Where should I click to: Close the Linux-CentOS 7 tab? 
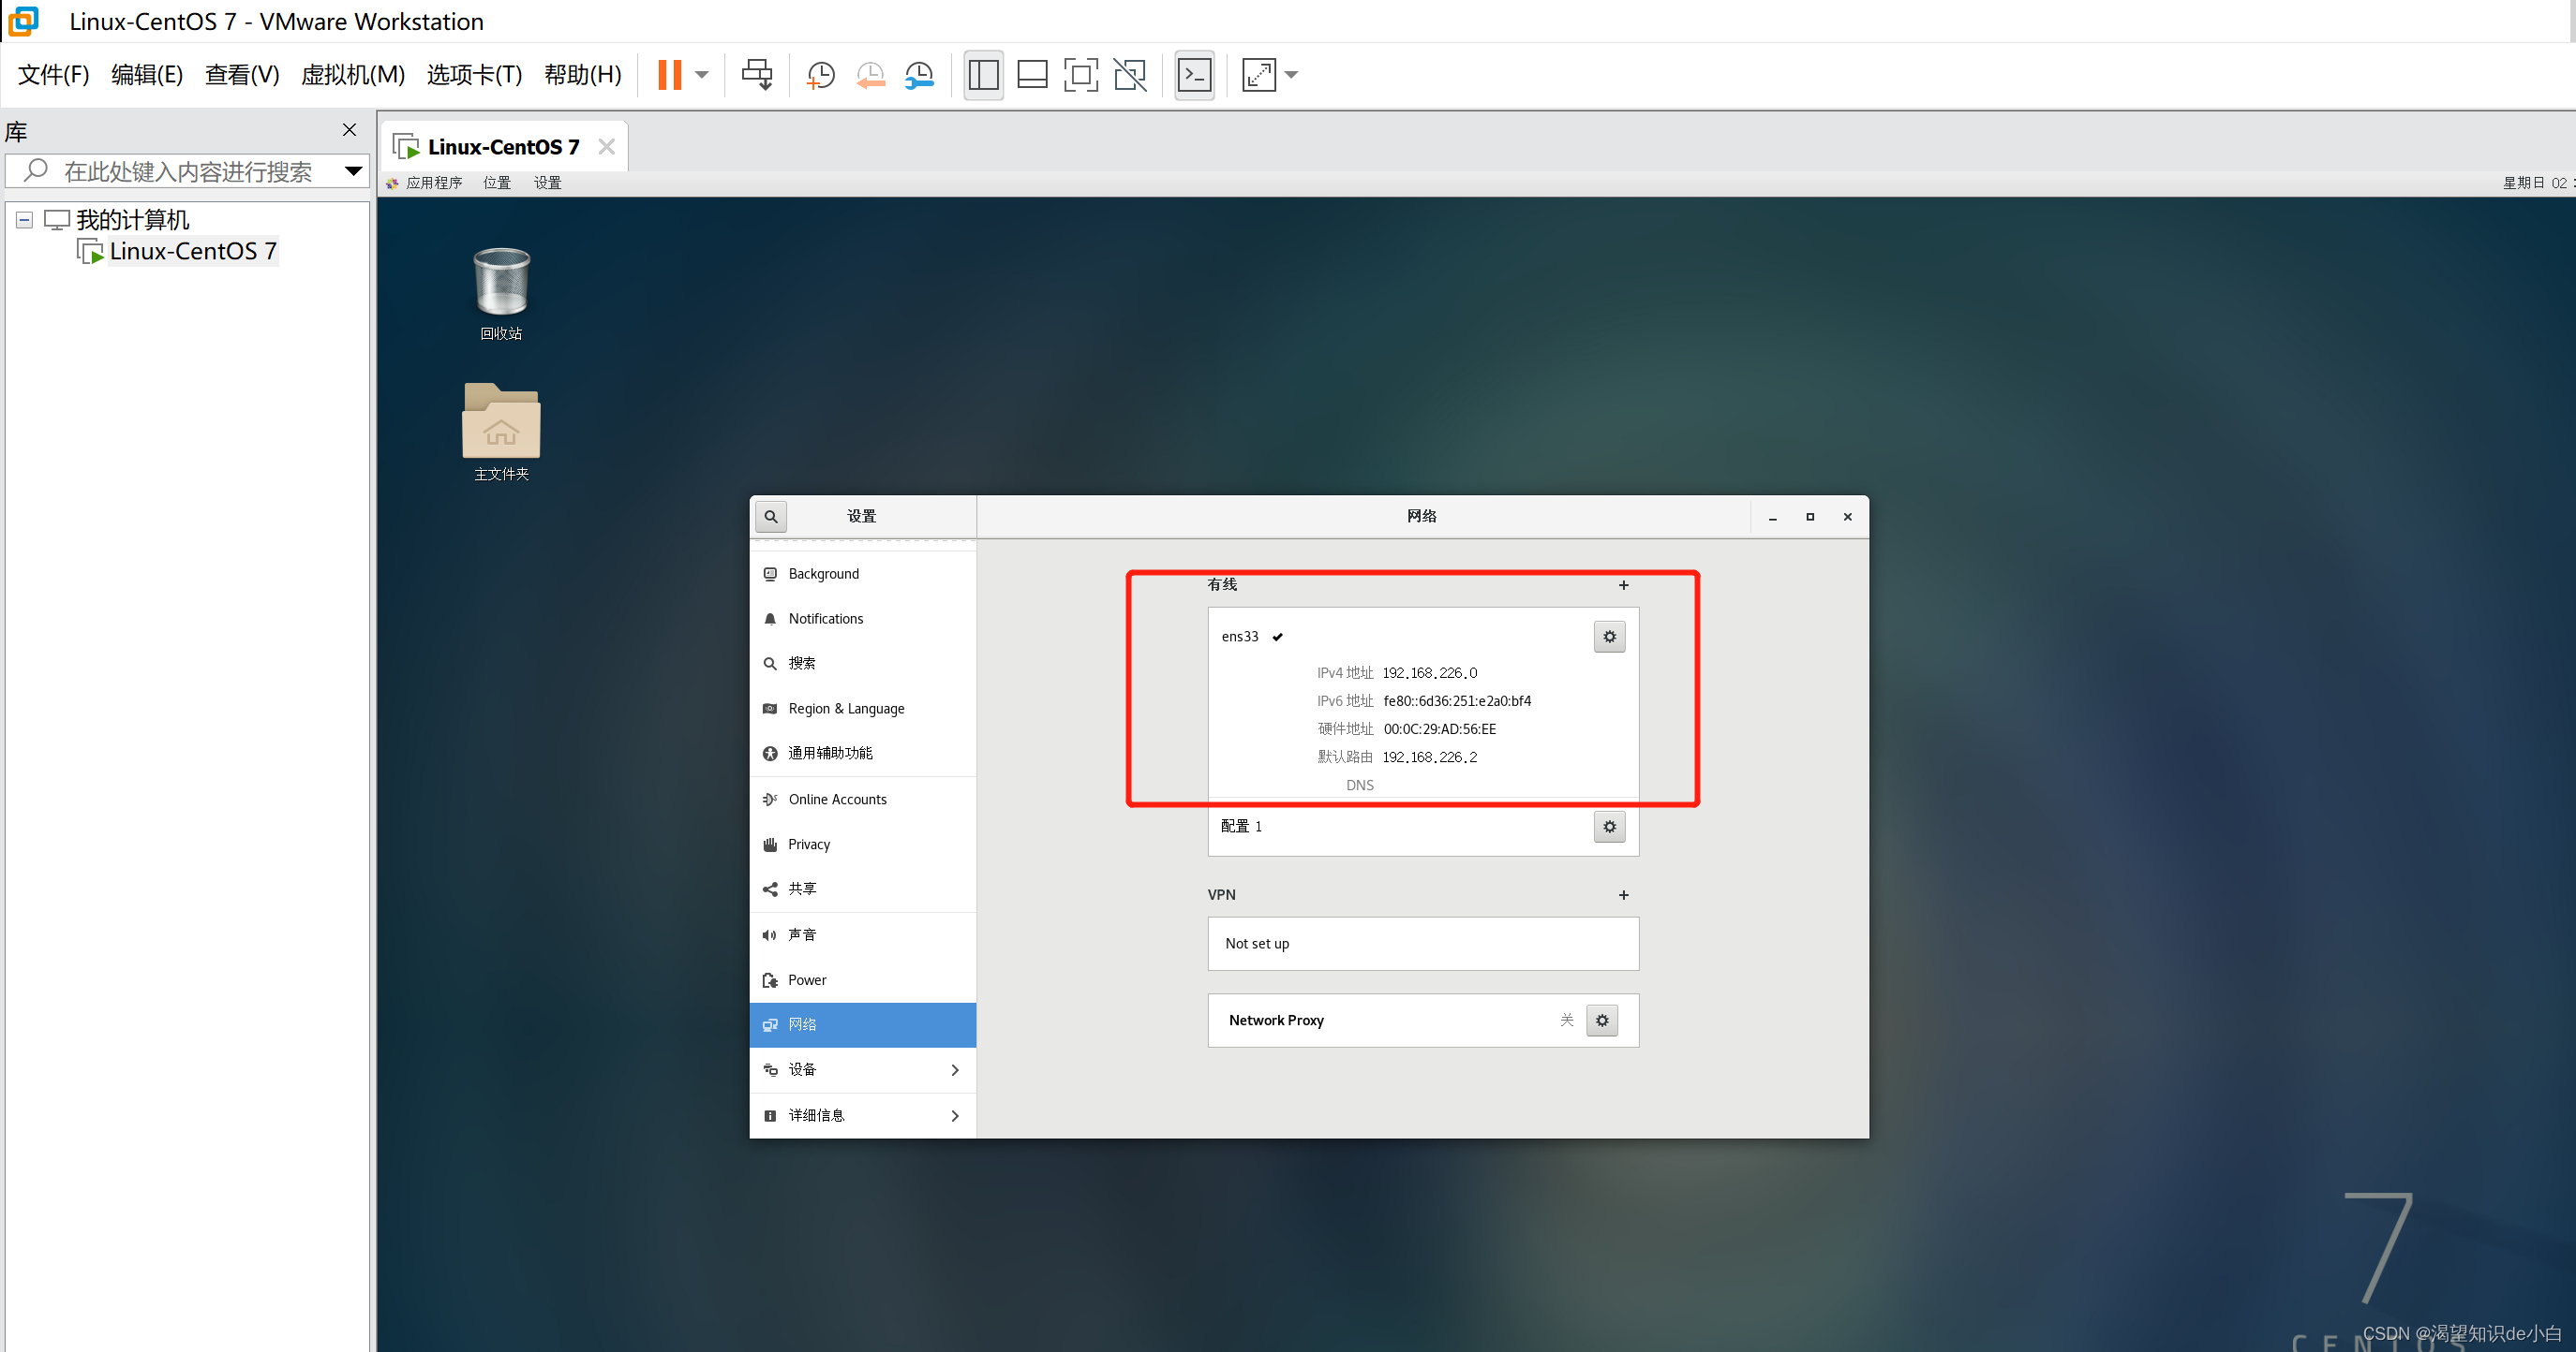606,147
